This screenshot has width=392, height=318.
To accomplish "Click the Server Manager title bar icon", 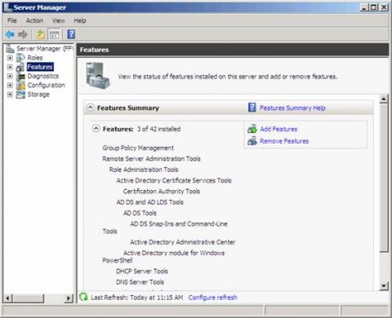I will (x=7, y=7).
